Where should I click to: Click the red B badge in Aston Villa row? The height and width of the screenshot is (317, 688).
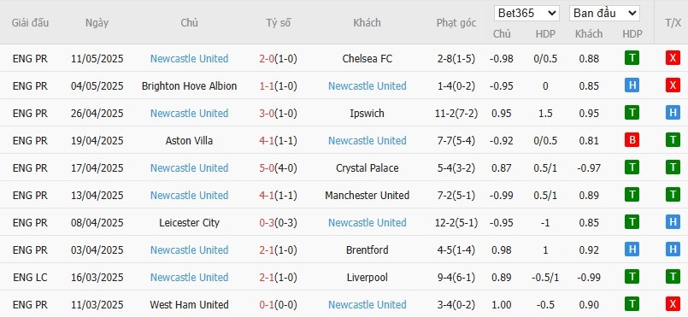pyautogui.click(x=632, y=140)
